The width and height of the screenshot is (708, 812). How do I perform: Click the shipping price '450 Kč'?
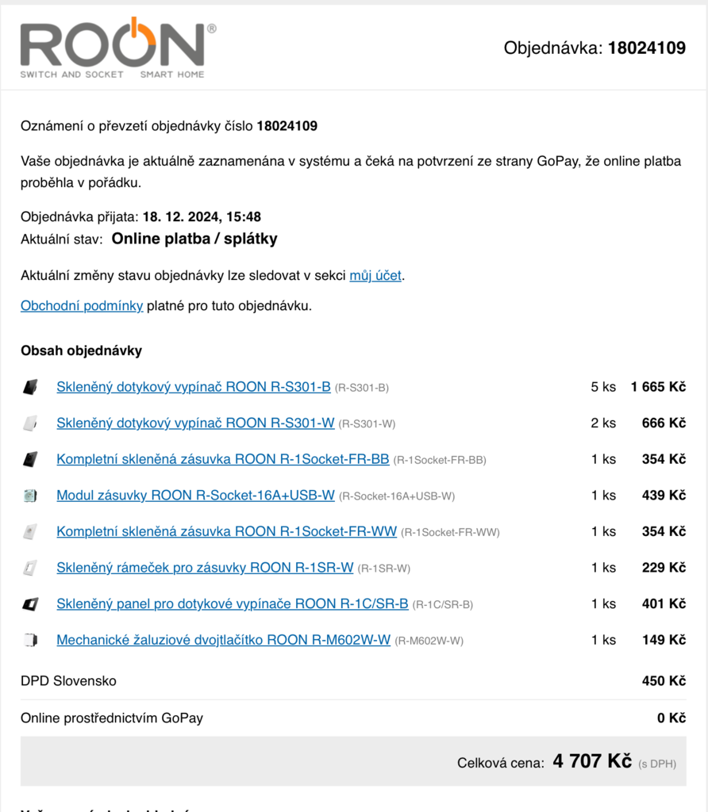pos(664,681)
